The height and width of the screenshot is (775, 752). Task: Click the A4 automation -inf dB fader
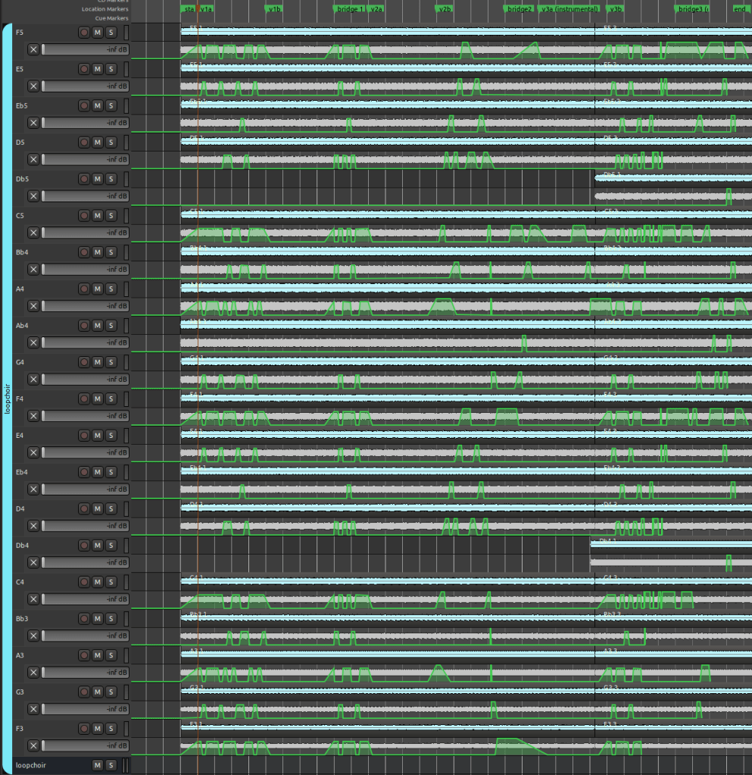pyautogui.click(x=85, y=306)
